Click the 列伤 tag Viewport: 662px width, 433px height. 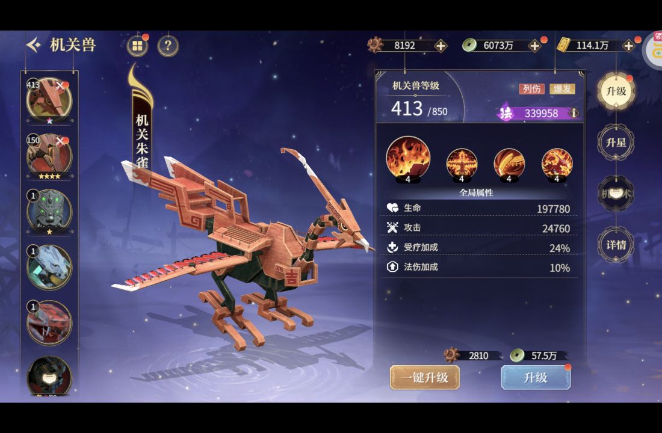531,88
